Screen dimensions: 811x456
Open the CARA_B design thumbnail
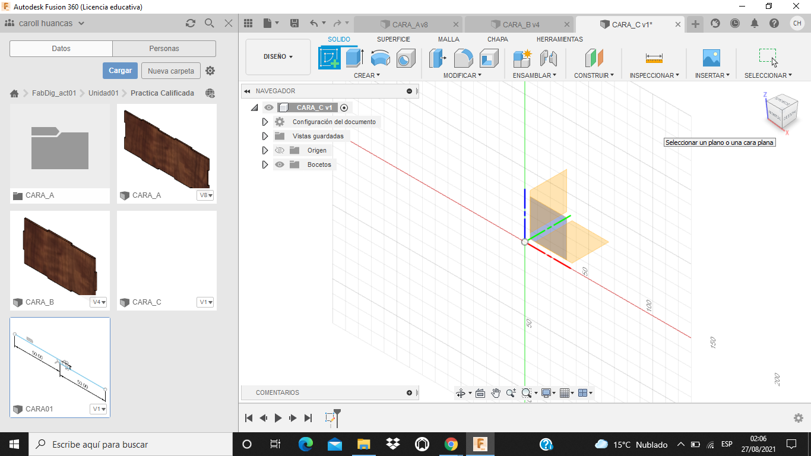(60, 253)
